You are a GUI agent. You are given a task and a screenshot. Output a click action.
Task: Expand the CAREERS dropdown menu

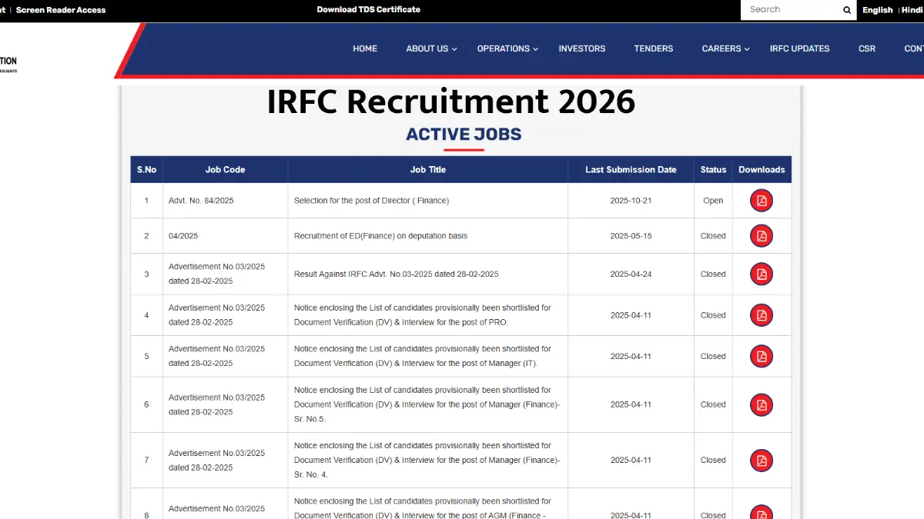(x=721, y=48)
